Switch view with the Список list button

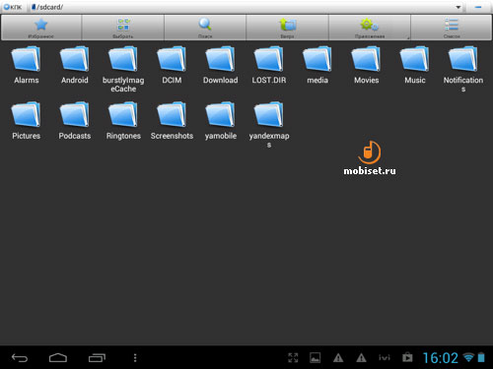point(452,28)
